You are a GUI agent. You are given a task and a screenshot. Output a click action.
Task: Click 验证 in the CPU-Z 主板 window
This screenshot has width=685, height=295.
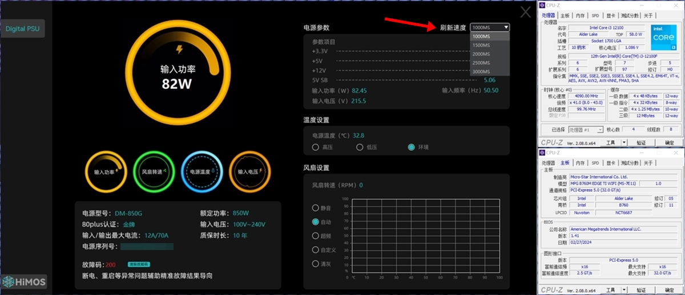640,290
